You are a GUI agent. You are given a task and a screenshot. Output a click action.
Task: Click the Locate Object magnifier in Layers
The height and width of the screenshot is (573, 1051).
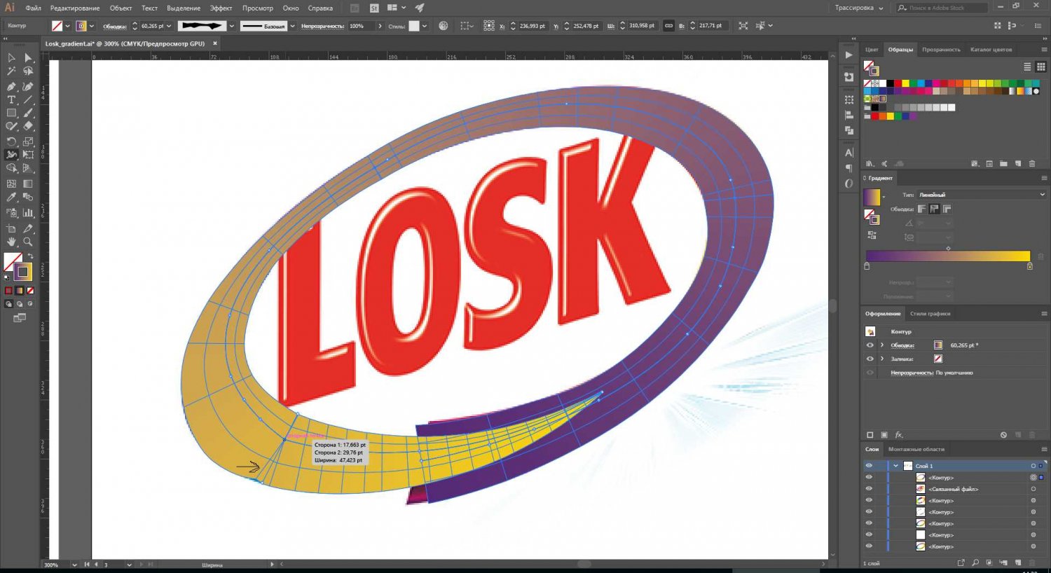975,562
